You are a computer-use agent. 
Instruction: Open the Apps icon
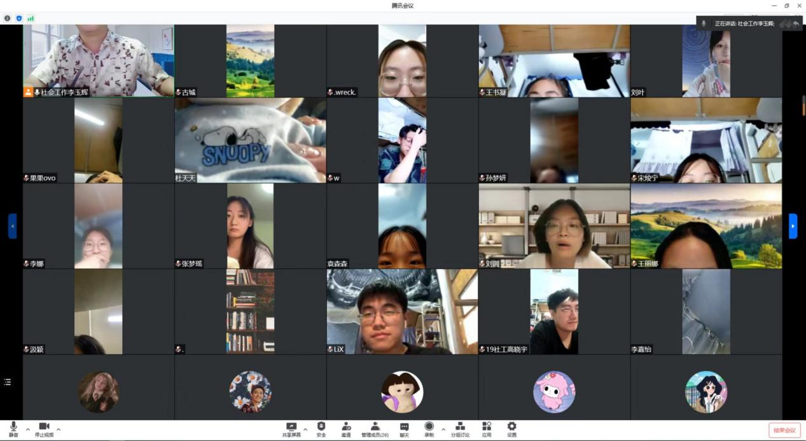[487, 428]
